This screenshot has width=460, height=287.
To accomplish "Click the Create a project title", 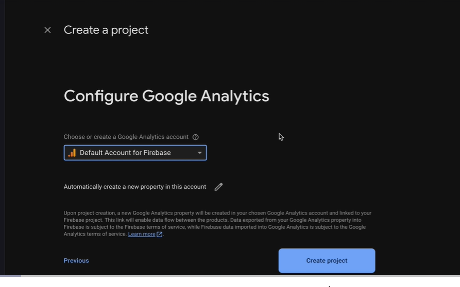I will coord(106,30).
